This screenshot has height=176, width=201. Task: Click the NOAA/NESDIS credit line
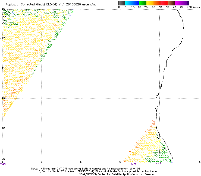tap(117, 174)
